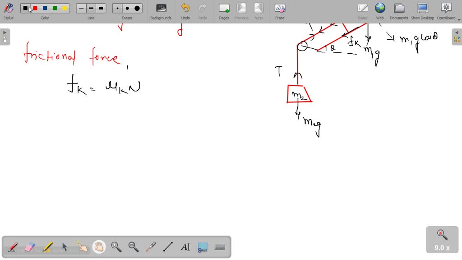Pick the pink Eraser tool
This screenshot has height=260, width=462.
click(x=30, y=247)
